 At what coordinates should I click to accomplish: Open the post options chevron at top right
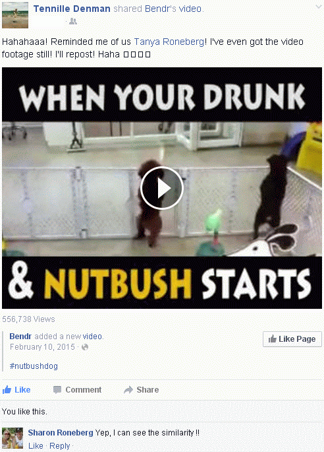[318, 7]
